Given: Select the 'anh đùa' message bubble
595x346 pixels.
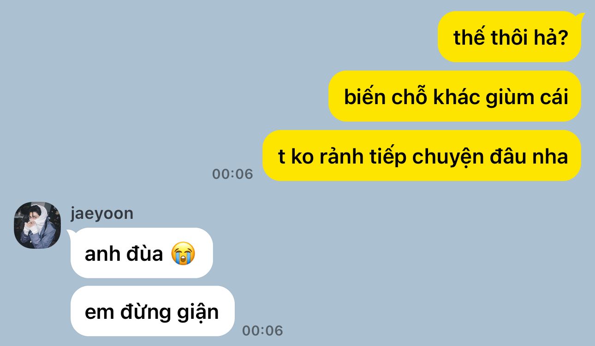Looking at the screenshot, I should coord(142,253).
